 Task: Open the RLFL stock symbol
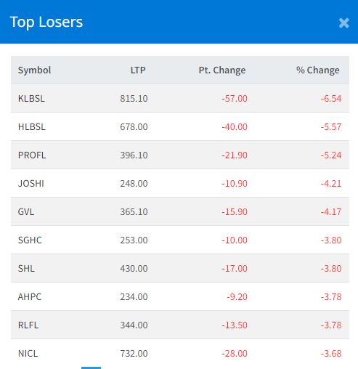tap(28, 325)
